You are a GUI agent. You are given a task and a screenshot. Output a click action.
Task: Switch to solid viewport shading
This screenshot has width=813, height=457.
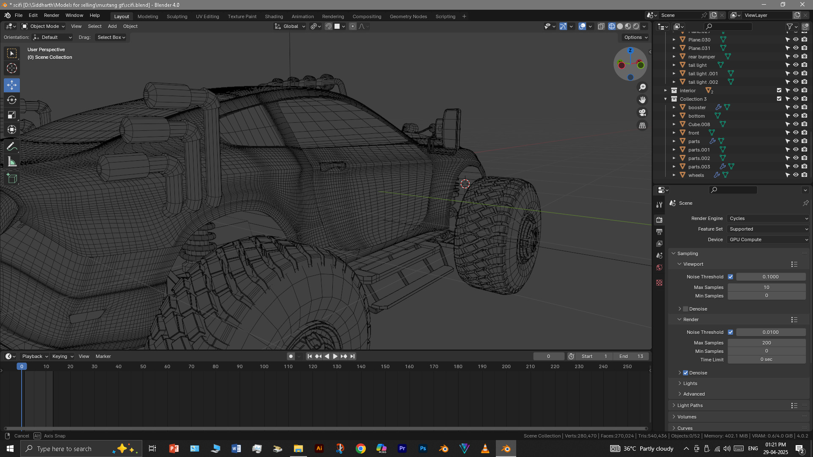620,26
